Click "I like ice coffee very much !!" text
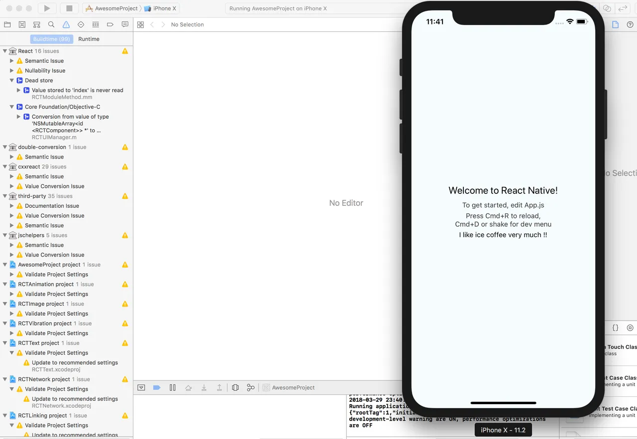Image resolution: width=637 pixels, height=439 pixels. (503, 235)
